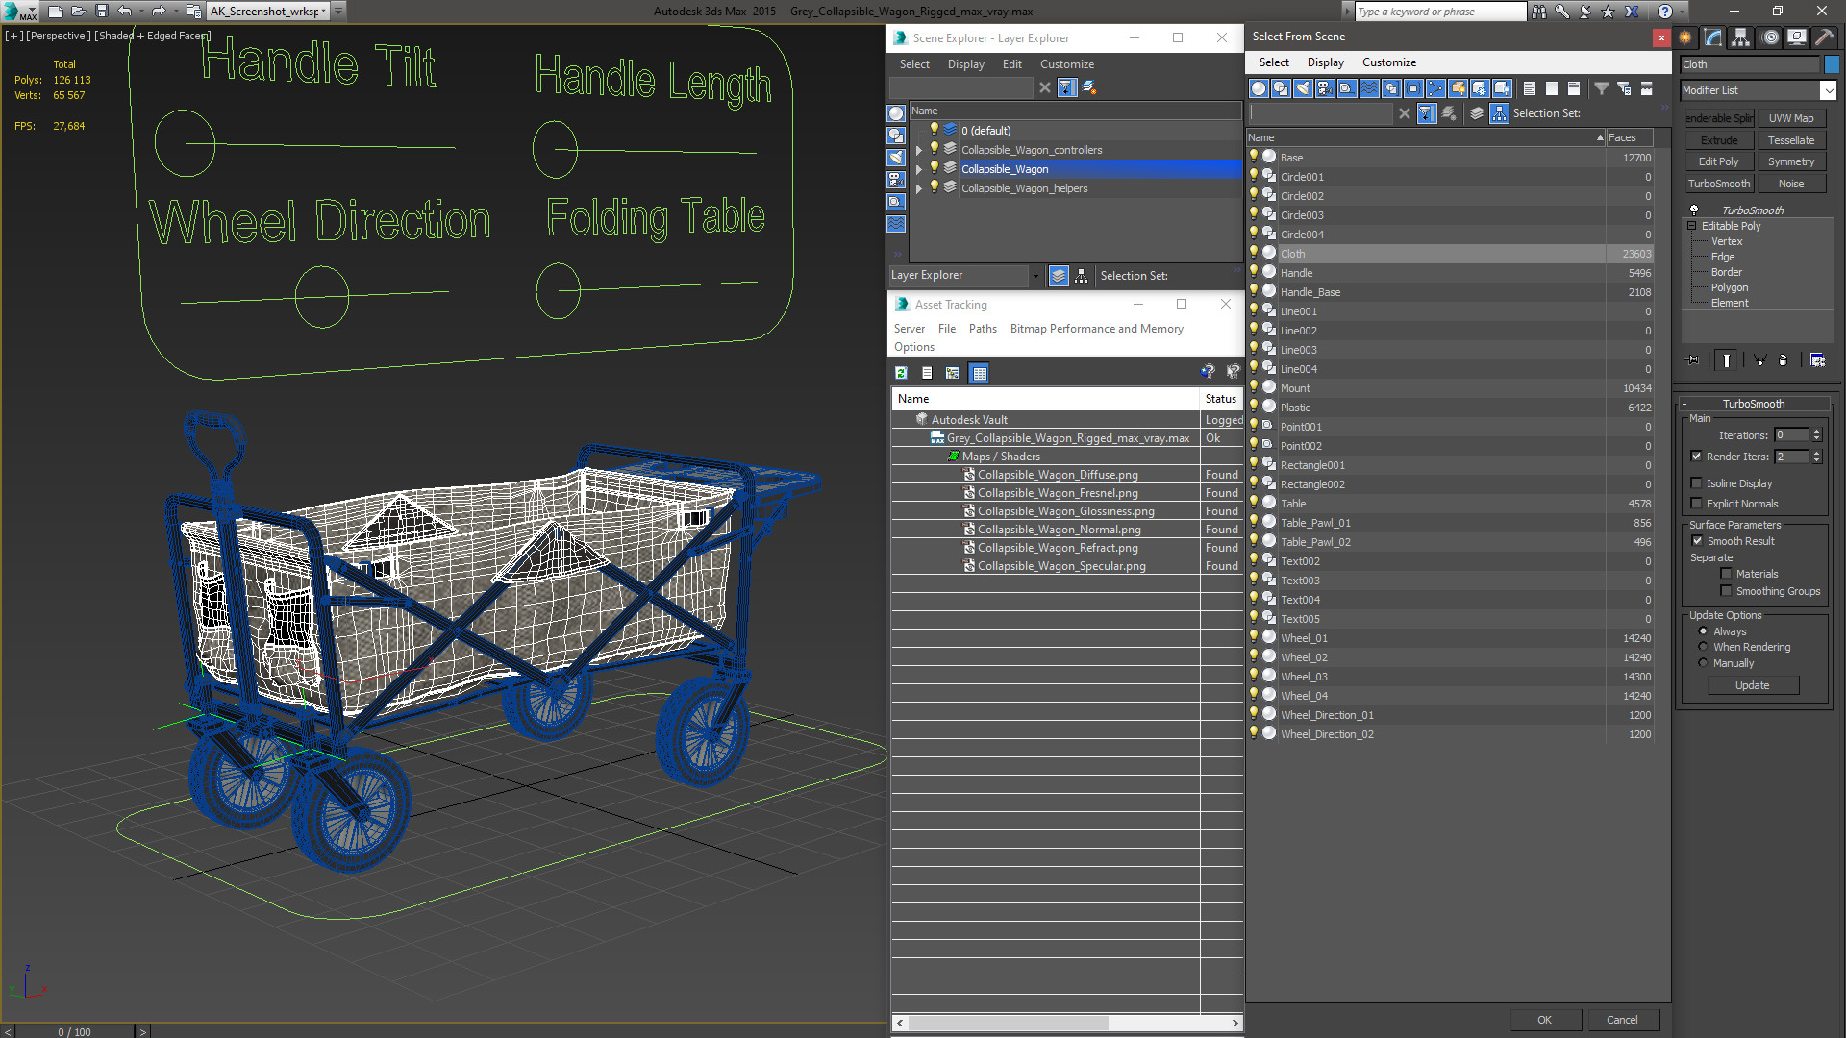Toggle visibility of Collapsible_Wagon layer
Viewport: 1846px width, 1038px height.
935,168
